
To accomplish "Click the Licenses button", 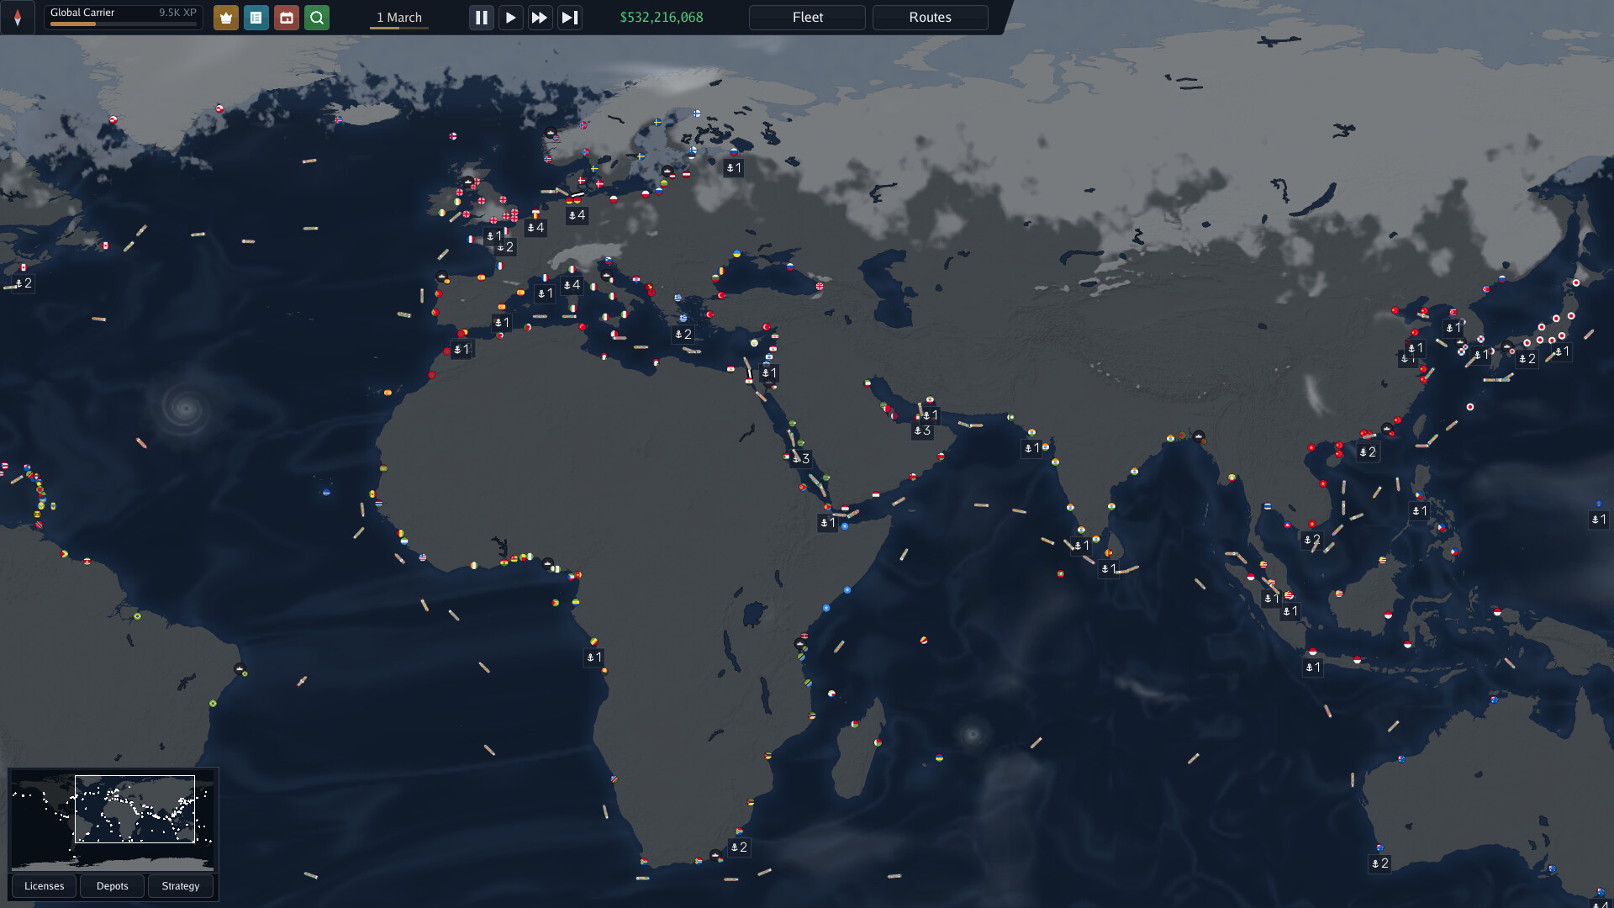I will point(44,886).
